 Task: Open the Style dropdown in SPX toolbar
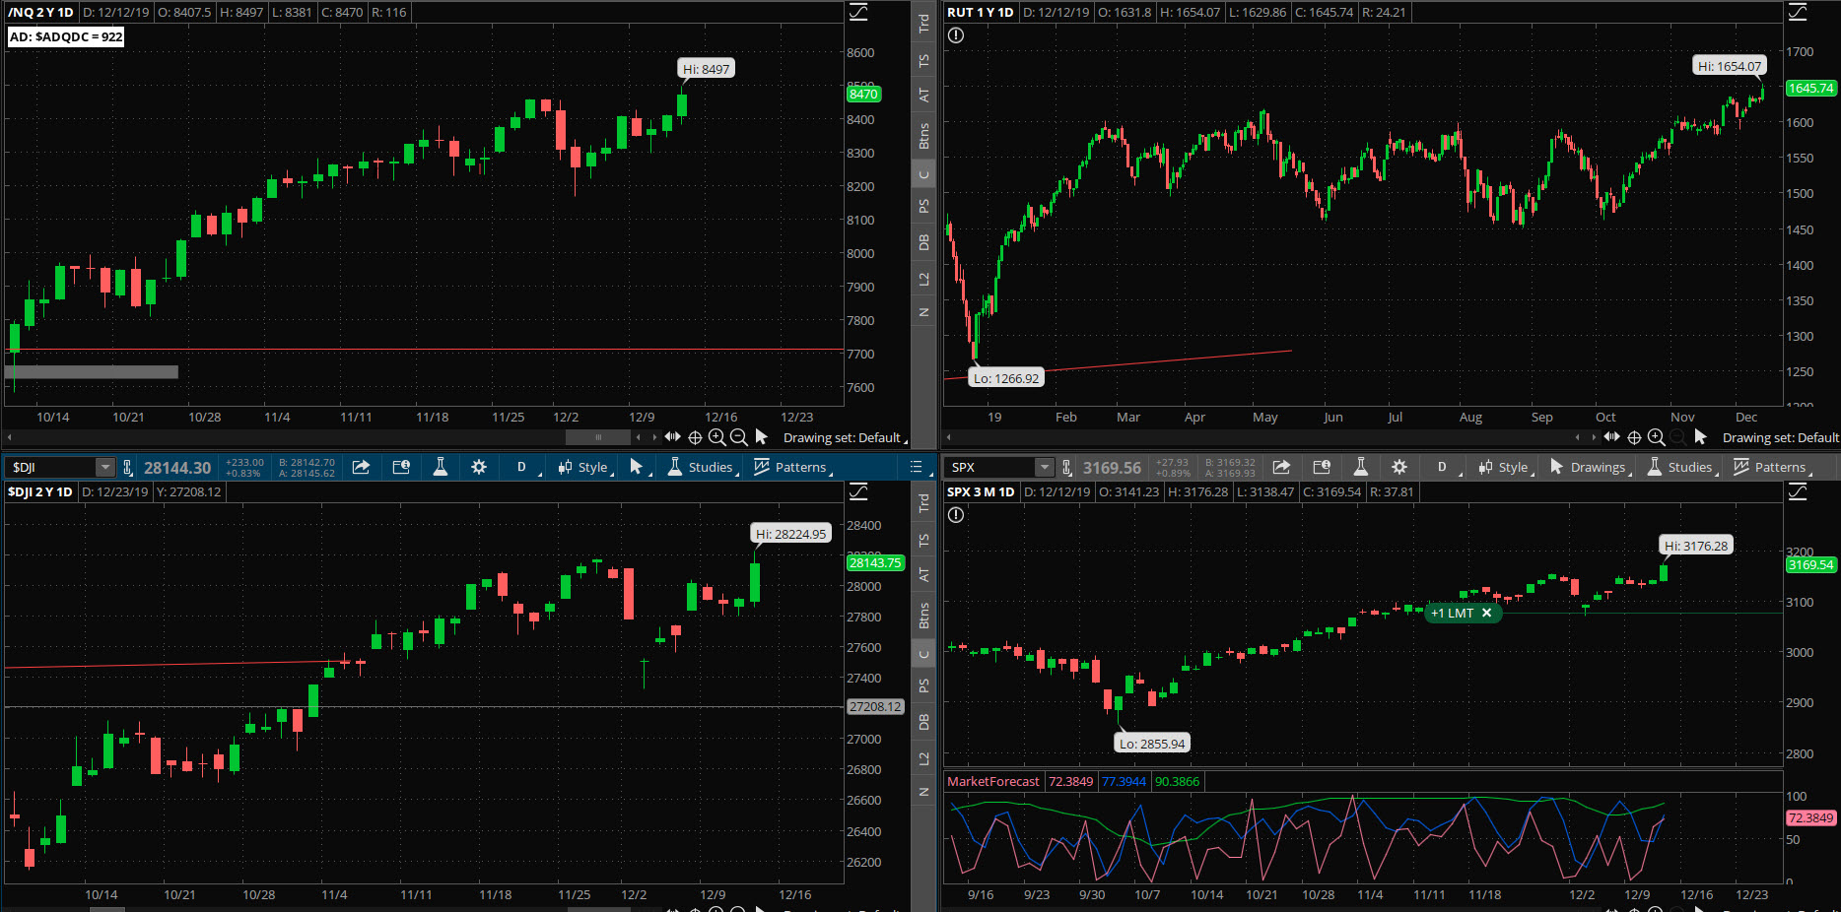point(1504,467)
